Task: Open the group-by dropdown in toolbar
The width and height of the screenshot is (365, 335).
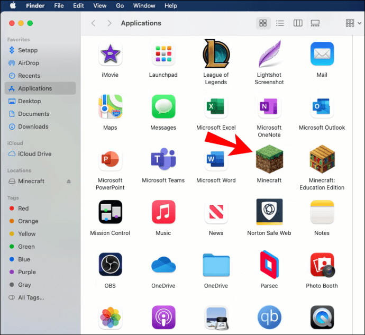Action: pyautogui.click(x=353, y=23)
